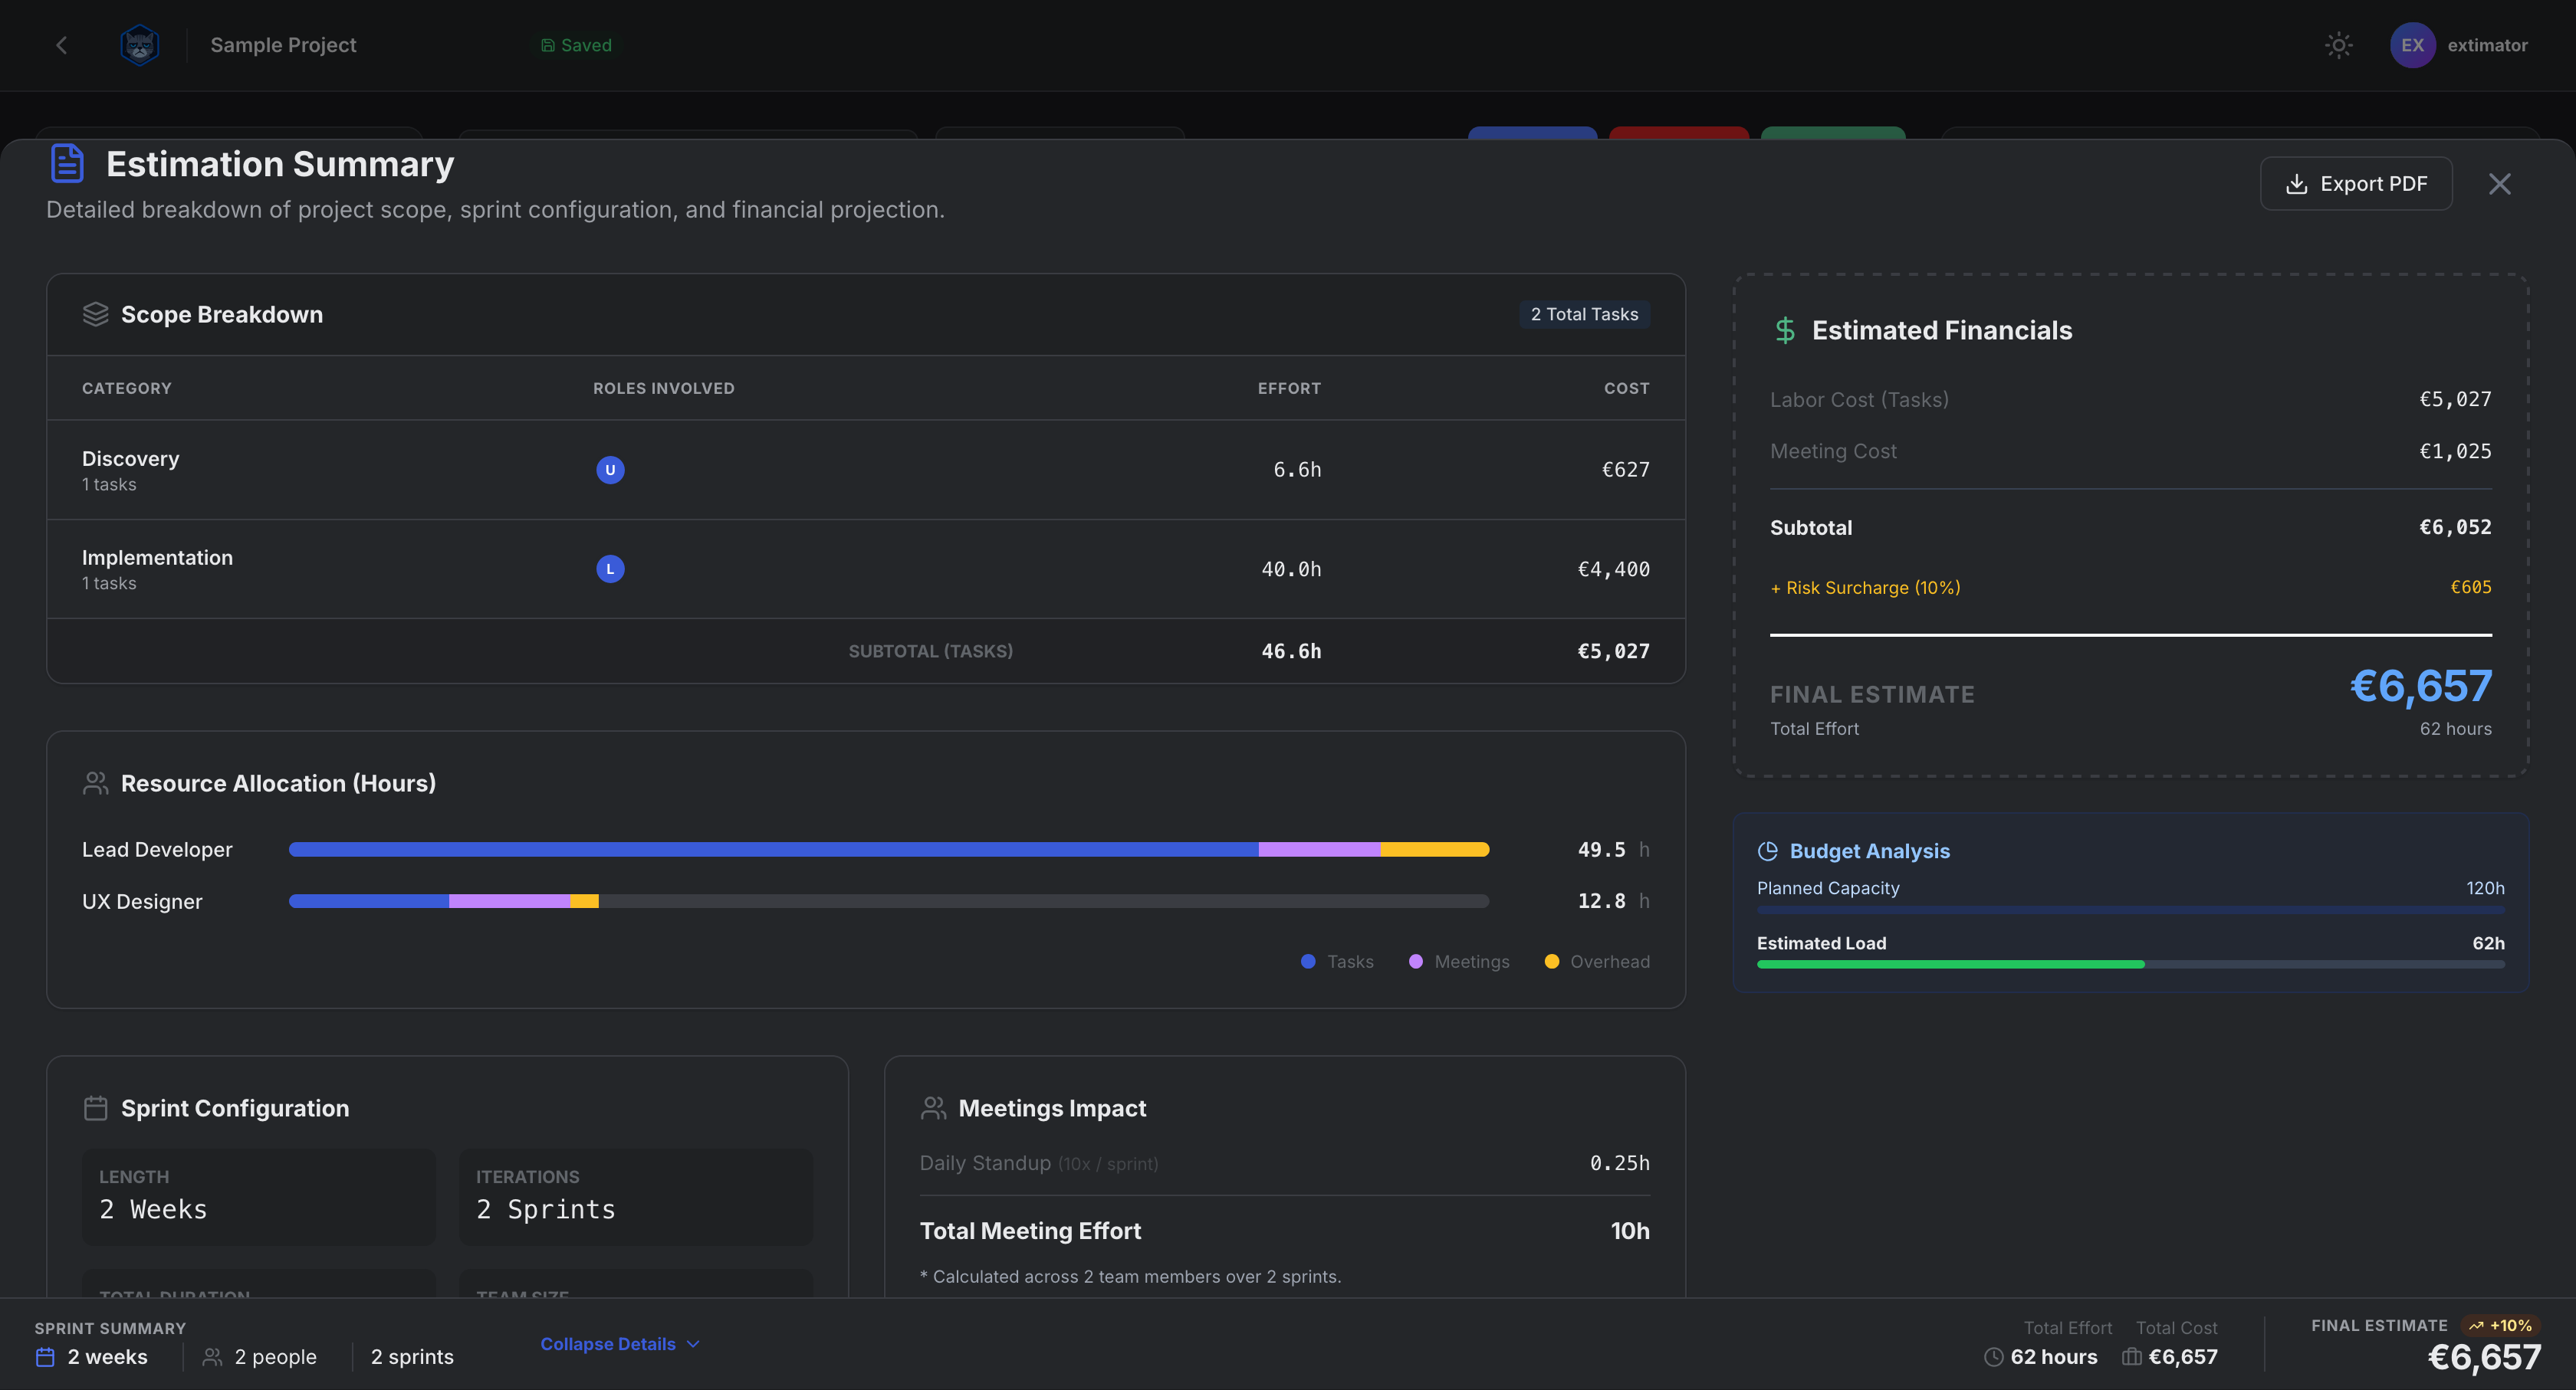Click the Estimation Summary document icon
Image resolution: width=2576 pixels, height=1390 pixels.
(x=67, y=163)
